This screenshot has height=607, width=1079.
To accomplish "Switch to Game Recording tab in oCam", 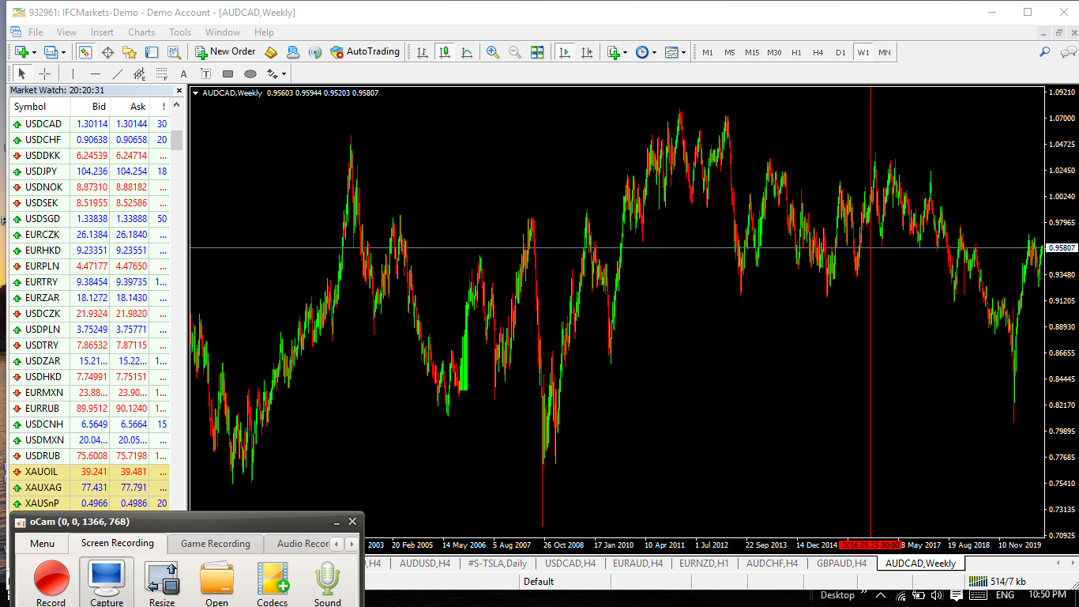I will pyautogui.click(x=216, y=544).
